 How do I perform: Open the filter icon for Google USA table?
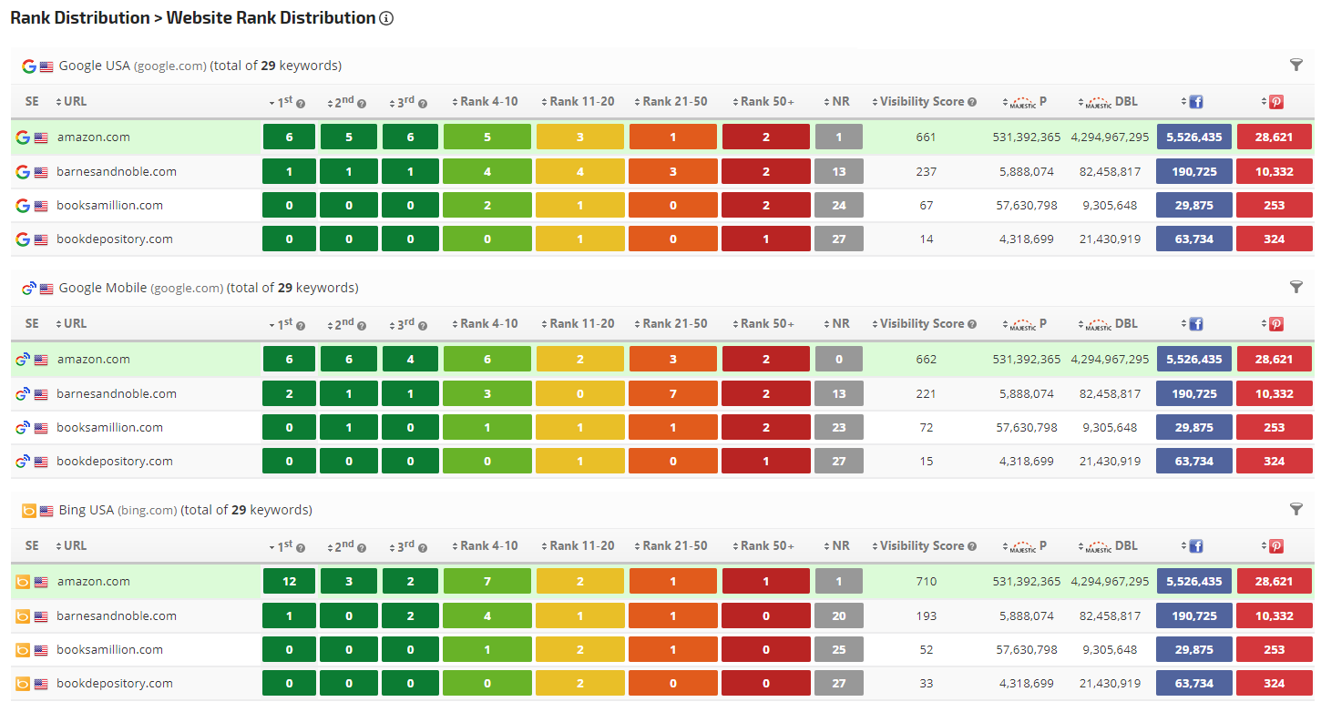[x=1296, y=65]
